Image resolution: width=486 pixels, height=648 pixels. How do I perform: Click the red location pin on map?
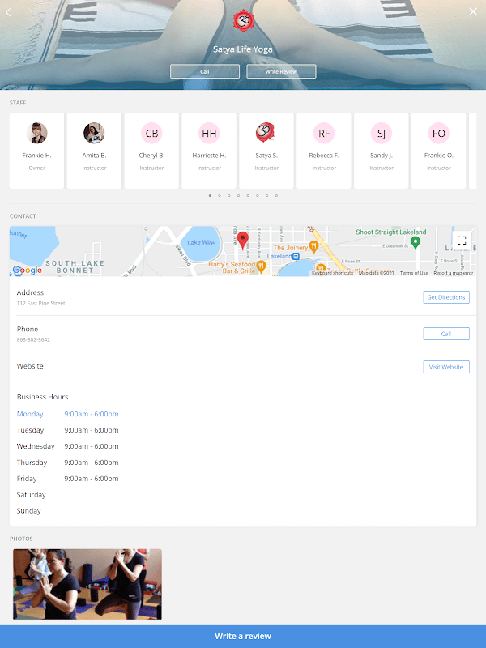coord(242,241)
